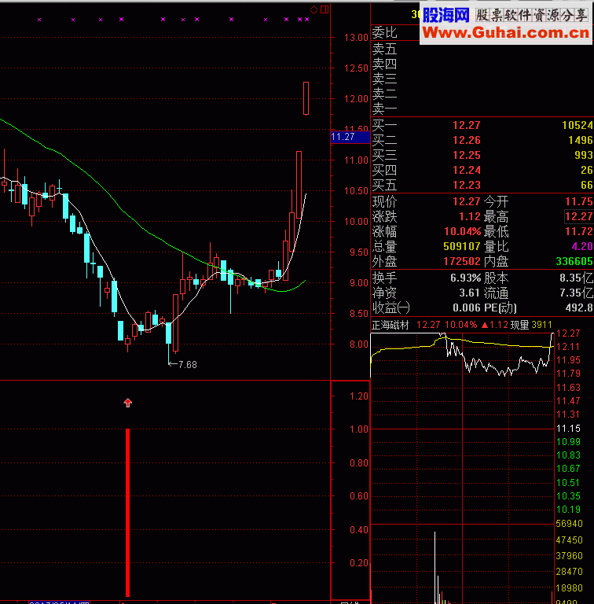Select the 卖一 ask row
This screenshot has width=594, height=604.
tap(482, 109)
